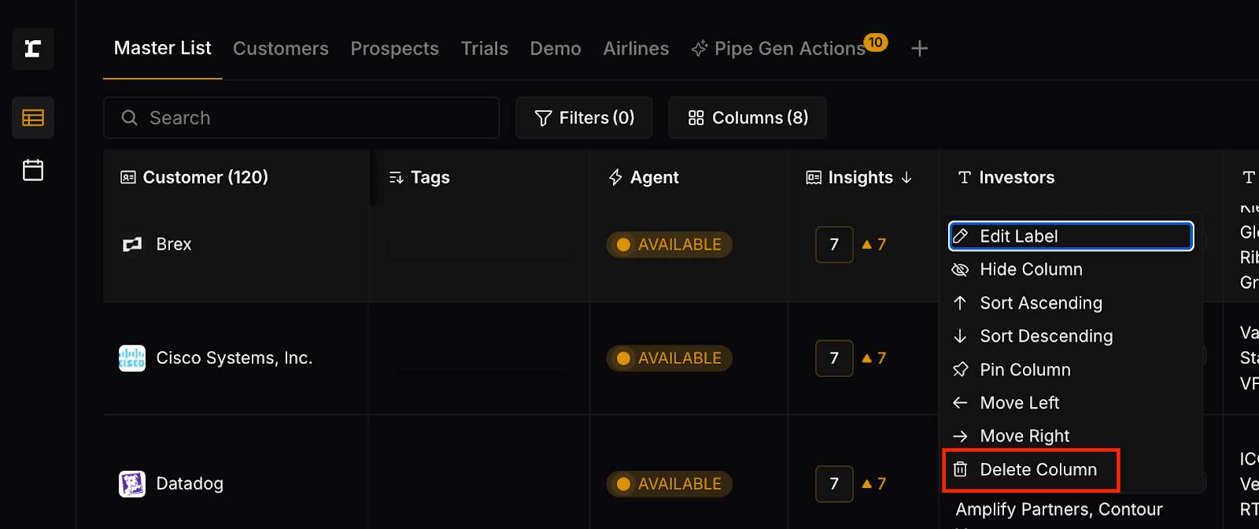Open the calendar sidebar icon

33,170
